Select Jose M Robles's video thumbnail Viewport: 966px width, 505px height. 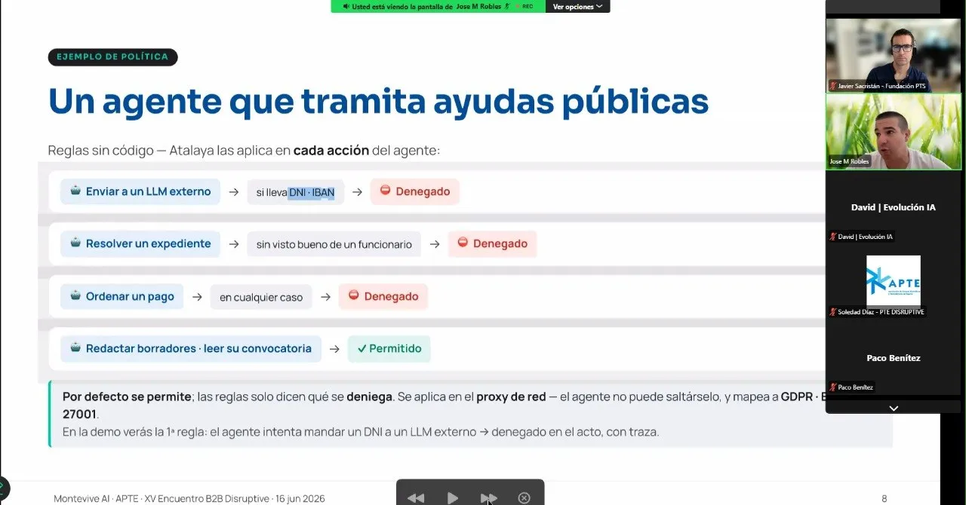tap(894, 130)
